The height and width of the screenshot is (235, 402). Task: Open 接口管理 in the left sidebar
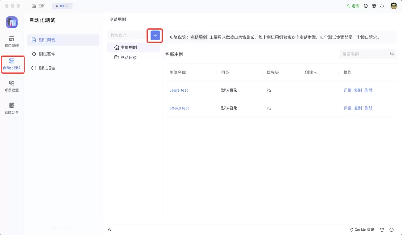pyautogui.click(x=12, y=42)
